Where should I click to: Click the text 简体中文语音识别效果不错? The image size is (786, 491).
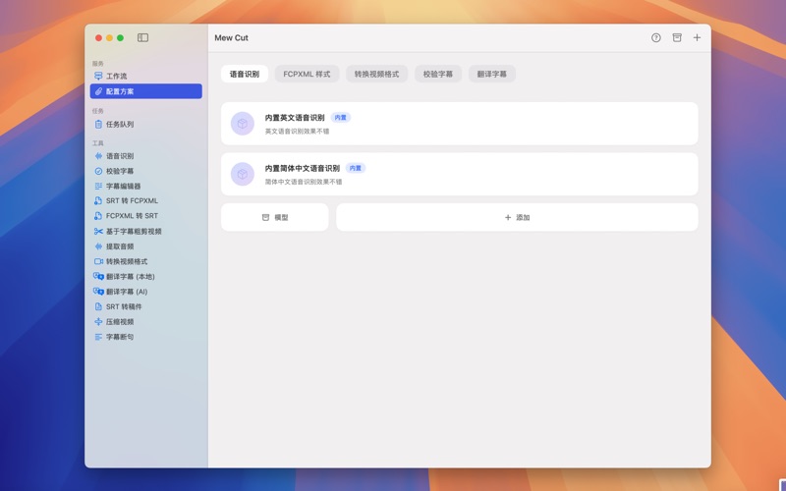pos(304,182)
